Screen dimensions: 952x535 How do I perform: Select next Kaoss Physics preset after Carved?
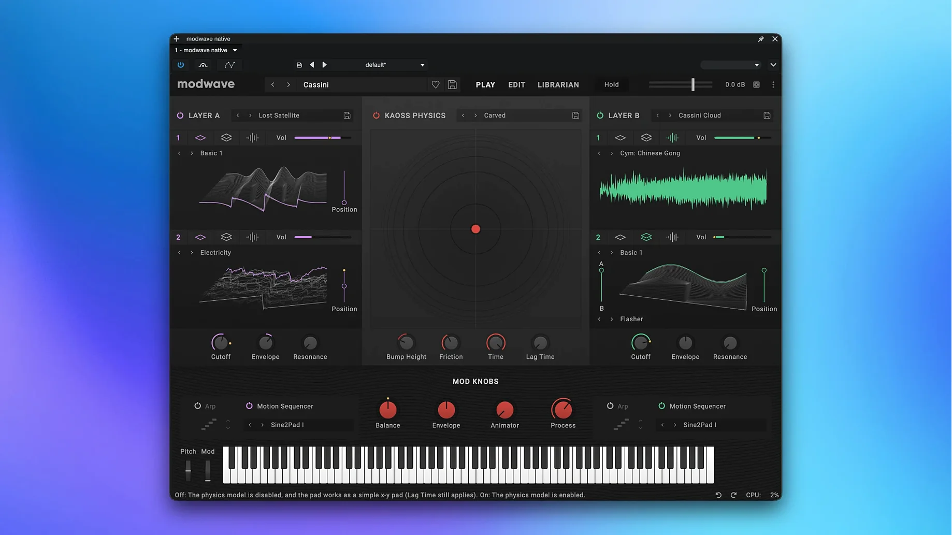(475, 115)
